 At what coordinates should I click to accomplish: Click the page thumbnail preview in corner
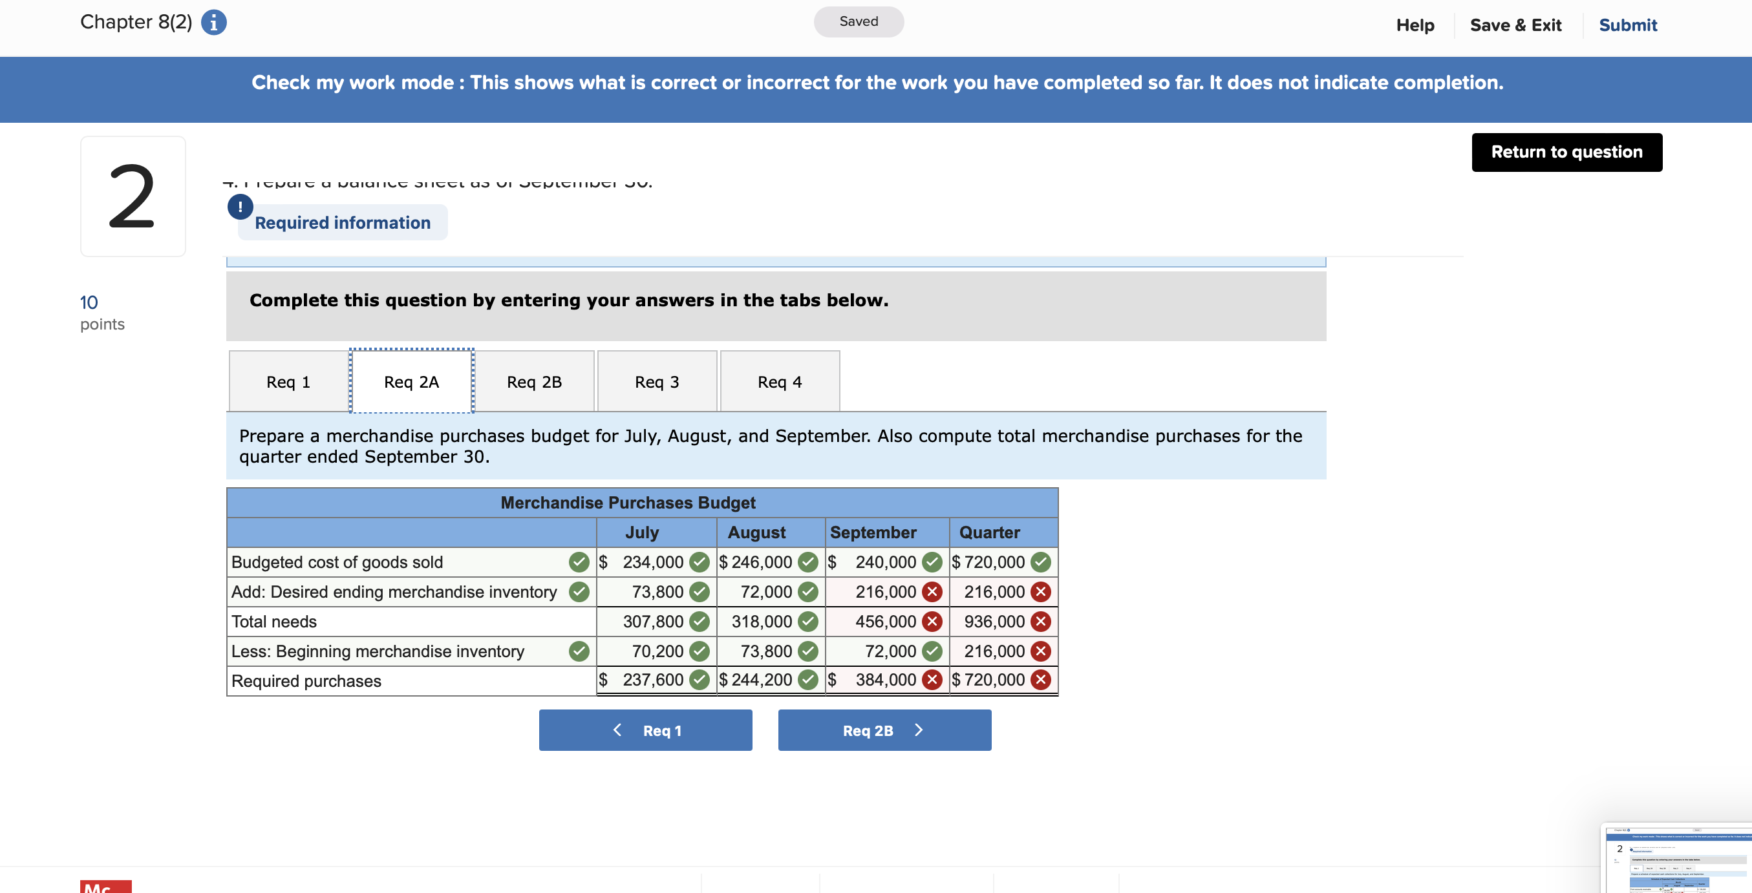[1678, 858]
